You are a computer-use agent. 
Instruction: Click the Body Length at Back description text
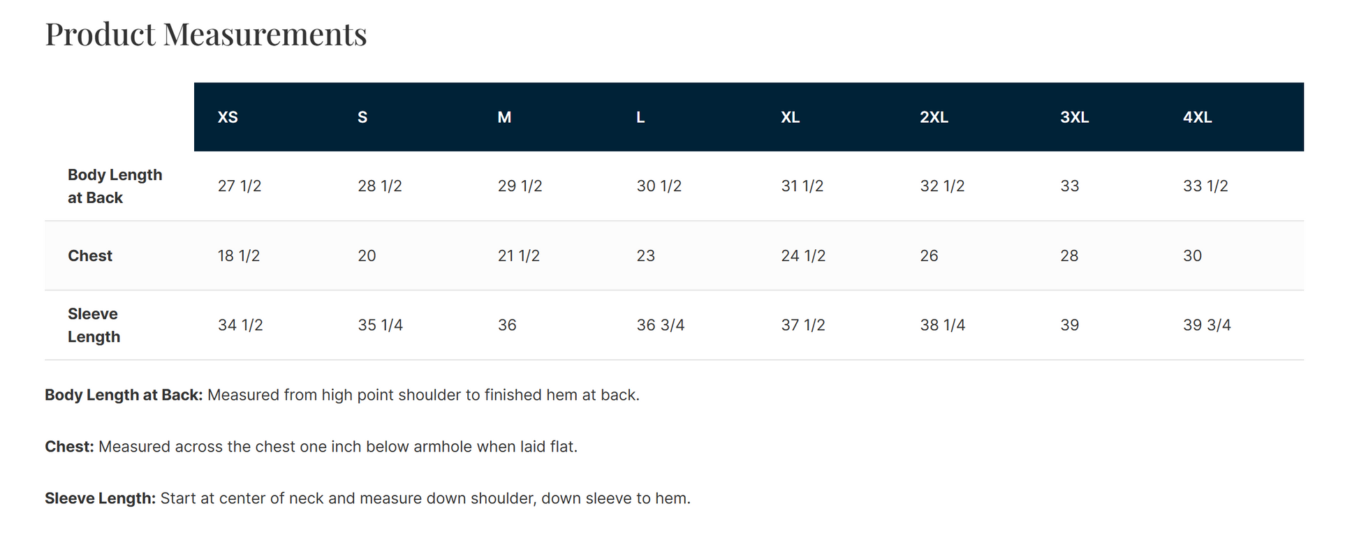[342, 395]
